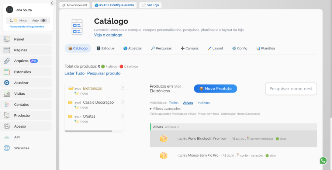This screenshot has height=170, width=332.
Task: Open the Painel sidebar icon
Action: point(7,39)
